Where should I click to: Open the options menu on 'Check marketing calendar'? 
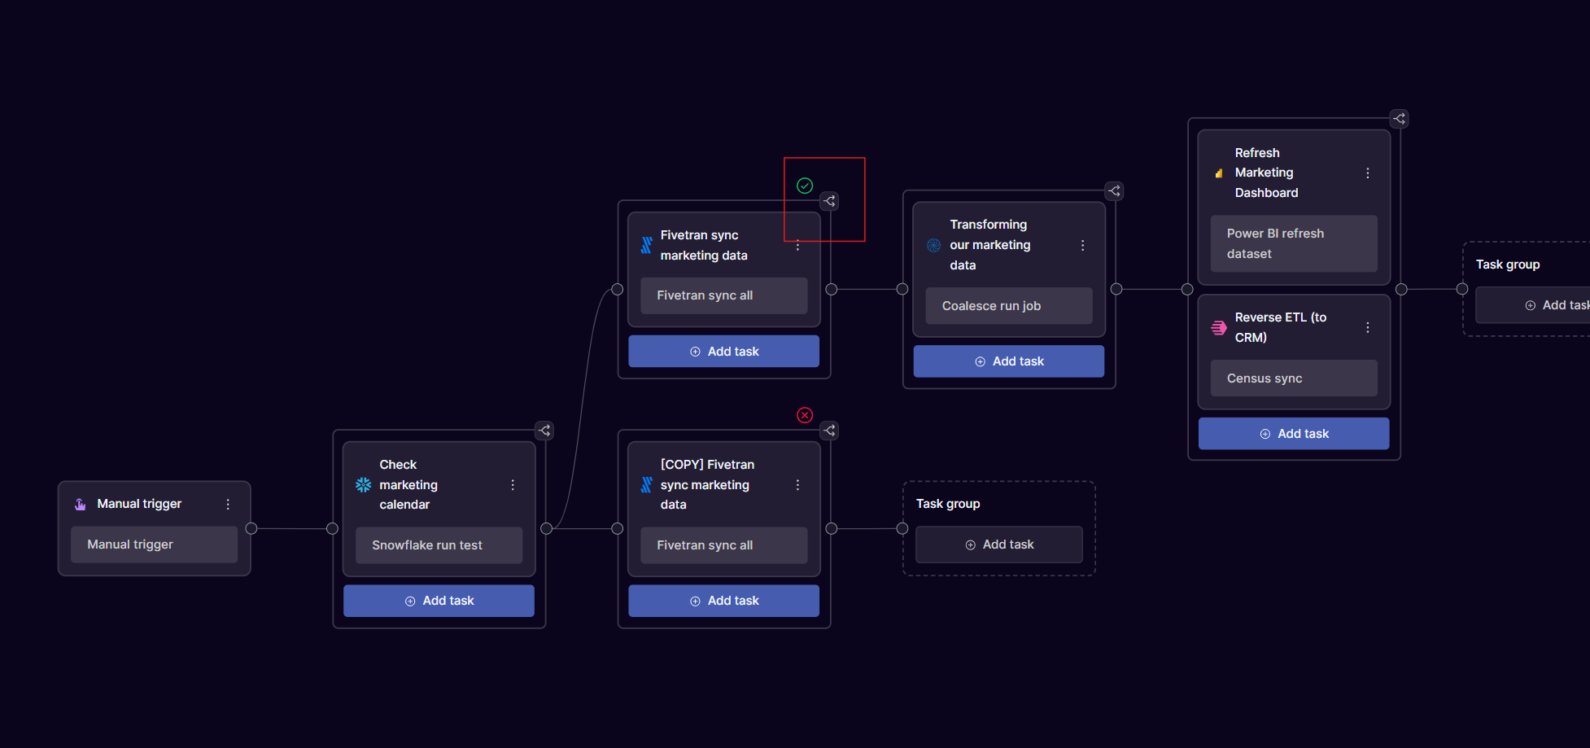(x=513, y=484)
